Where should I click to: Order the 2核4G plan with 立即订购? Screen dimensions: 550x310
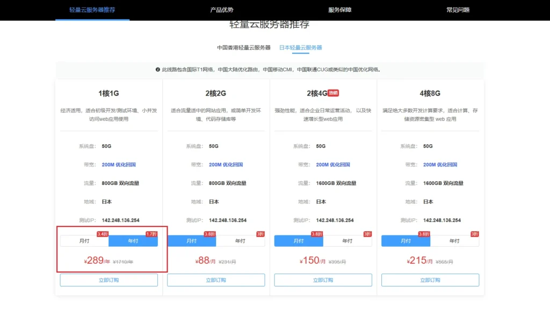pos(323,280)
